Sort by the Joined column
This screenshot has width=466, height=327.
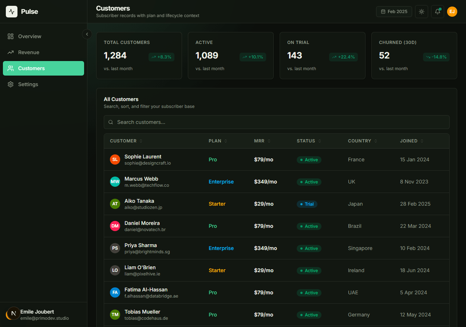coord(411,141)
